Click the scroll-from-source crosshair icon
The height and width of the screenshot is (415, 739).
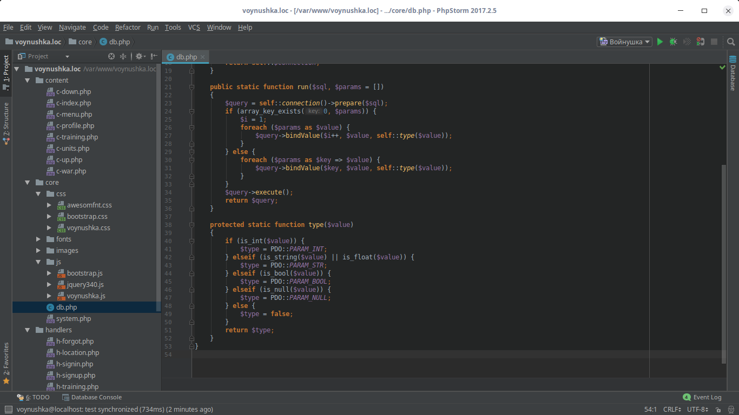pos(111,56)
